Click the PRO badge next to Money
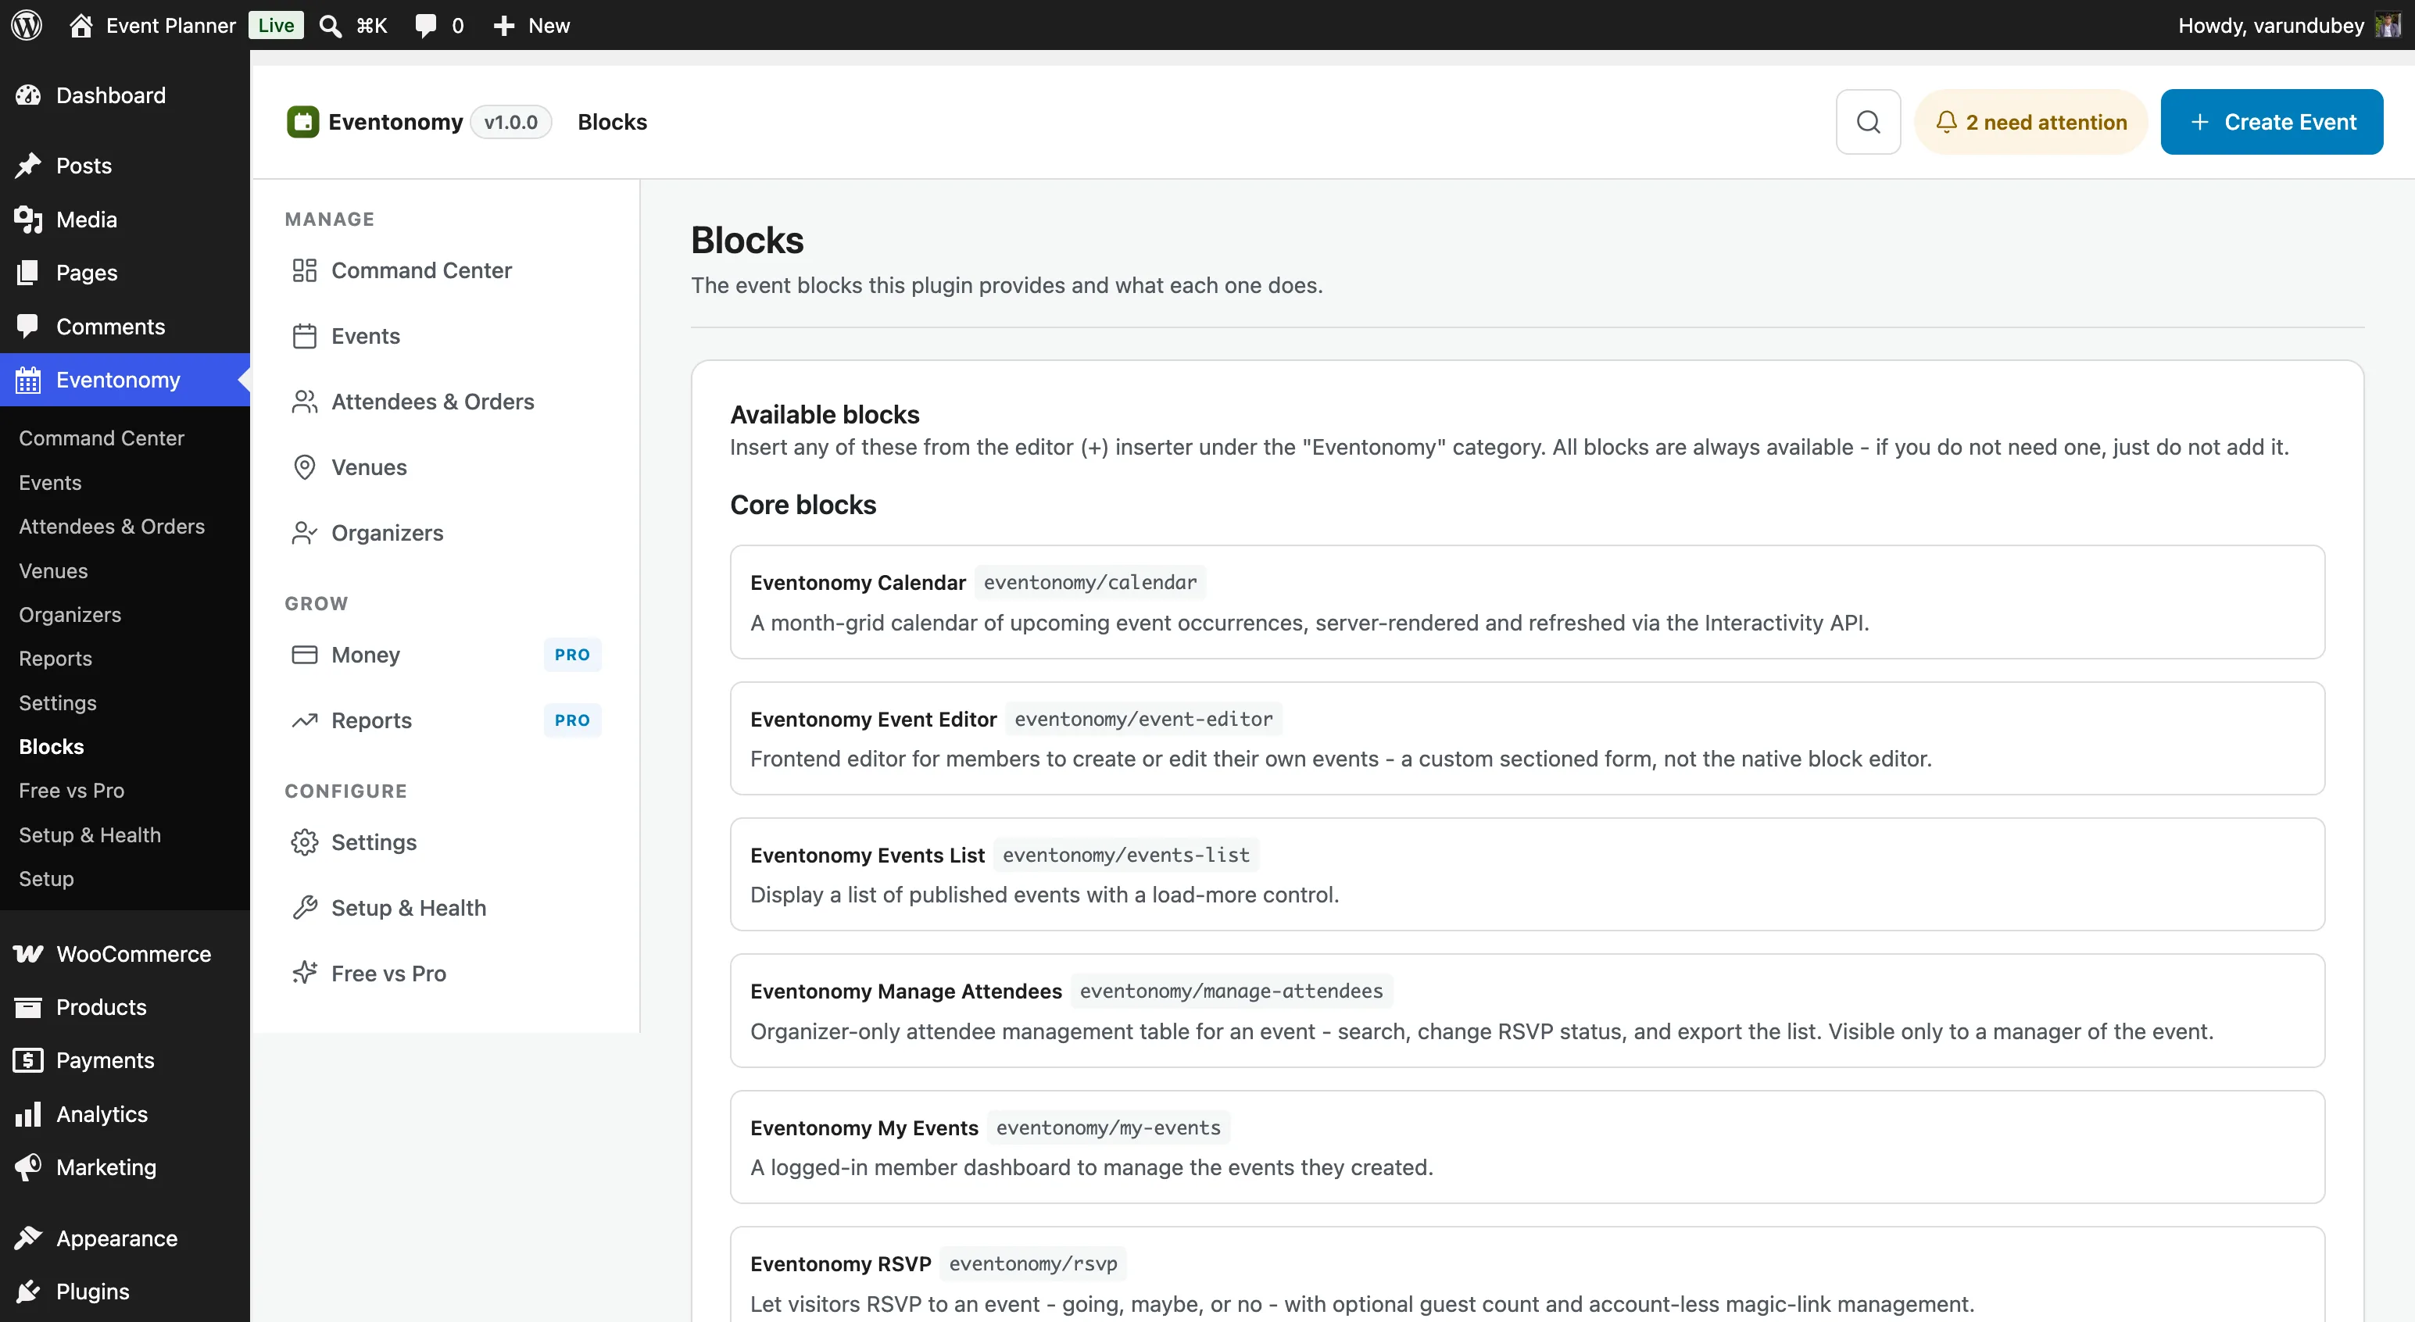The image size is (2415, 1322). tap(572, 655)
